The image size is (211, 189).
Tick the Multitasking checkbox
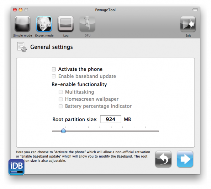[60, 92]
